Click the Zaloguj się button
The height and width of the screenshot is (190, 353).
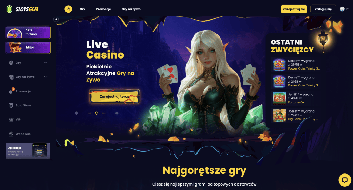323,9
